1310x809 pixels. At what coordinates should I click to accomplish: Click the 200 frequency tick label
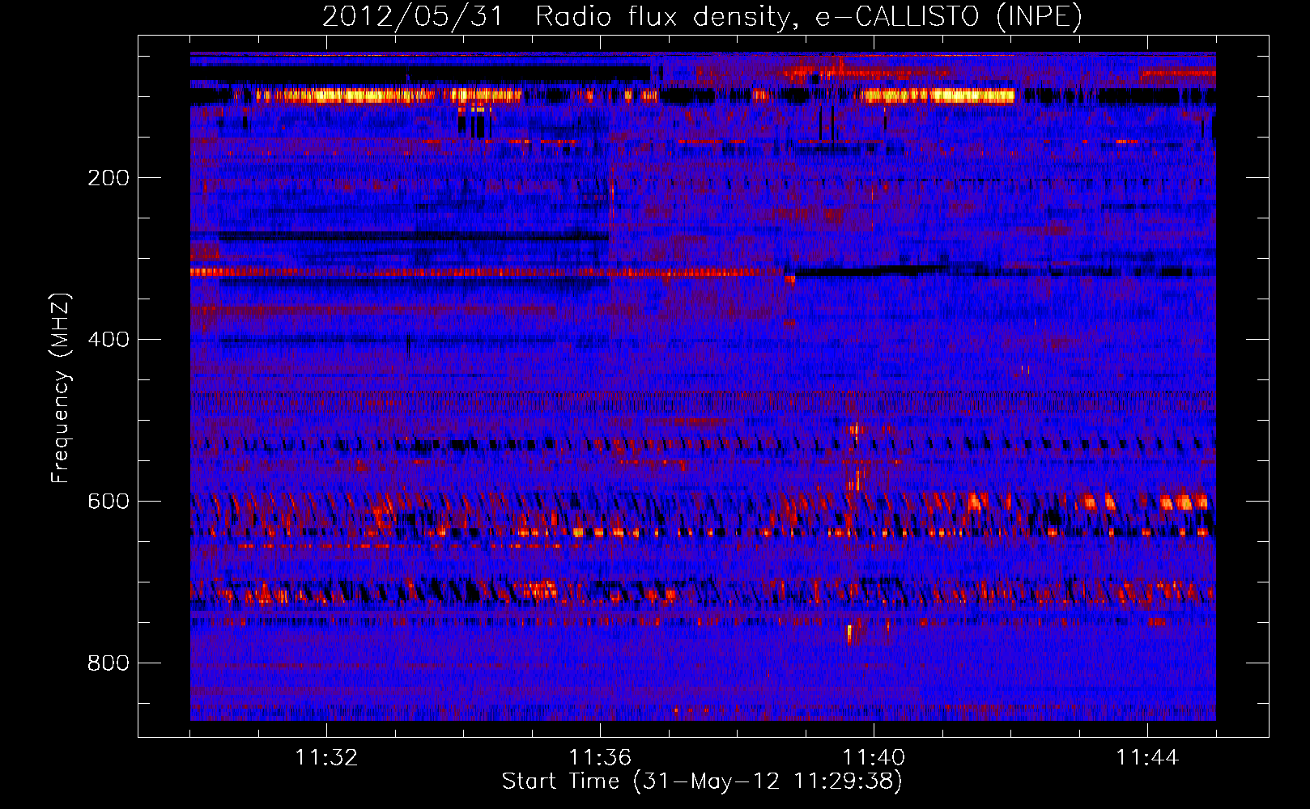pos(108,178)
